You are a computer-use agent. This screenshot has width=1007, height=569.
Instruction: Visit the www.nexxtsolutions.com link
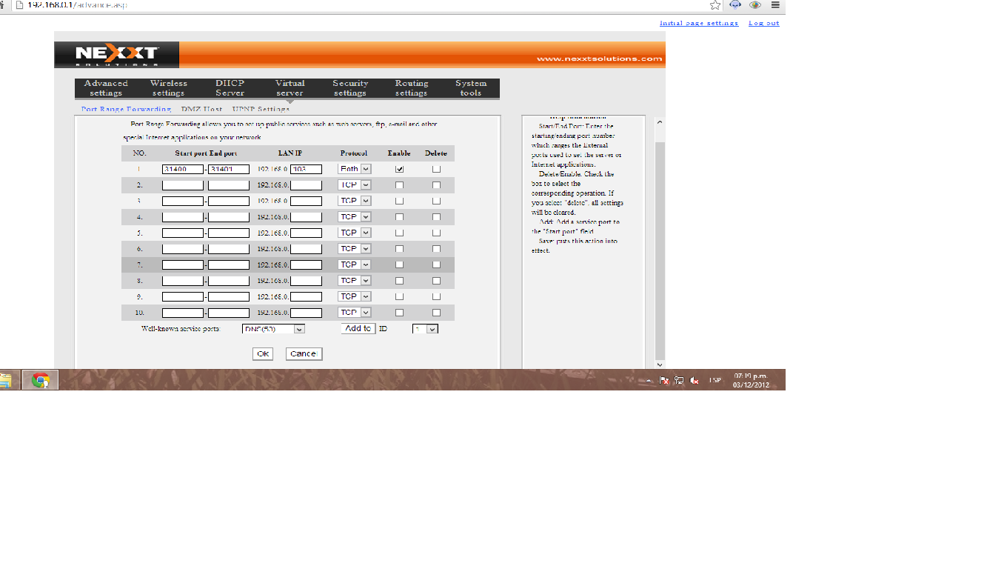click(599, 59)
